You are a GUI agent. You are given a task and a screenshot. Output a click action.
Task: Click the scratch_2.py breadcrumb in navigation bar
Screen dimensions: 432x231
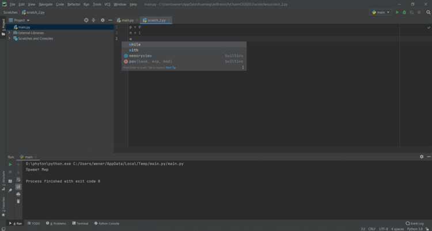pyautogui.click(x=33, y=13)
